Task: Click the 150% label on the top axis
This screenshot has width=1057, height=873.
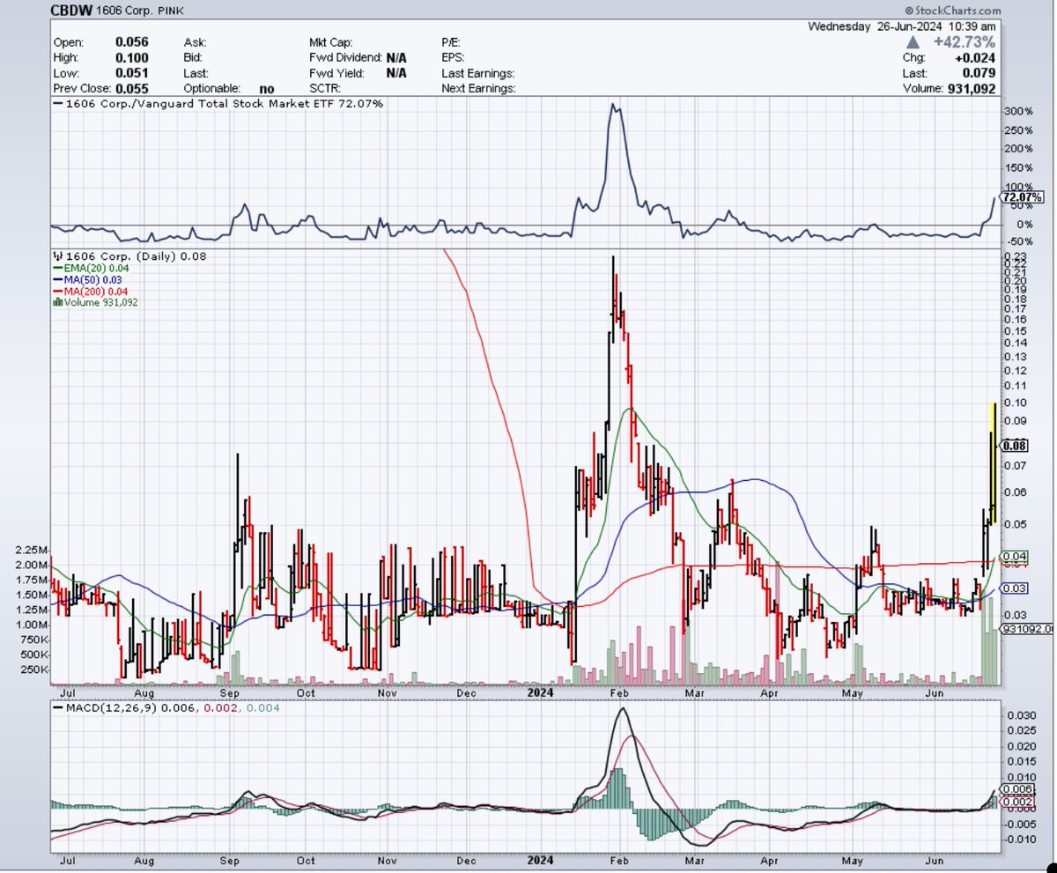Action: (1018, 168)
